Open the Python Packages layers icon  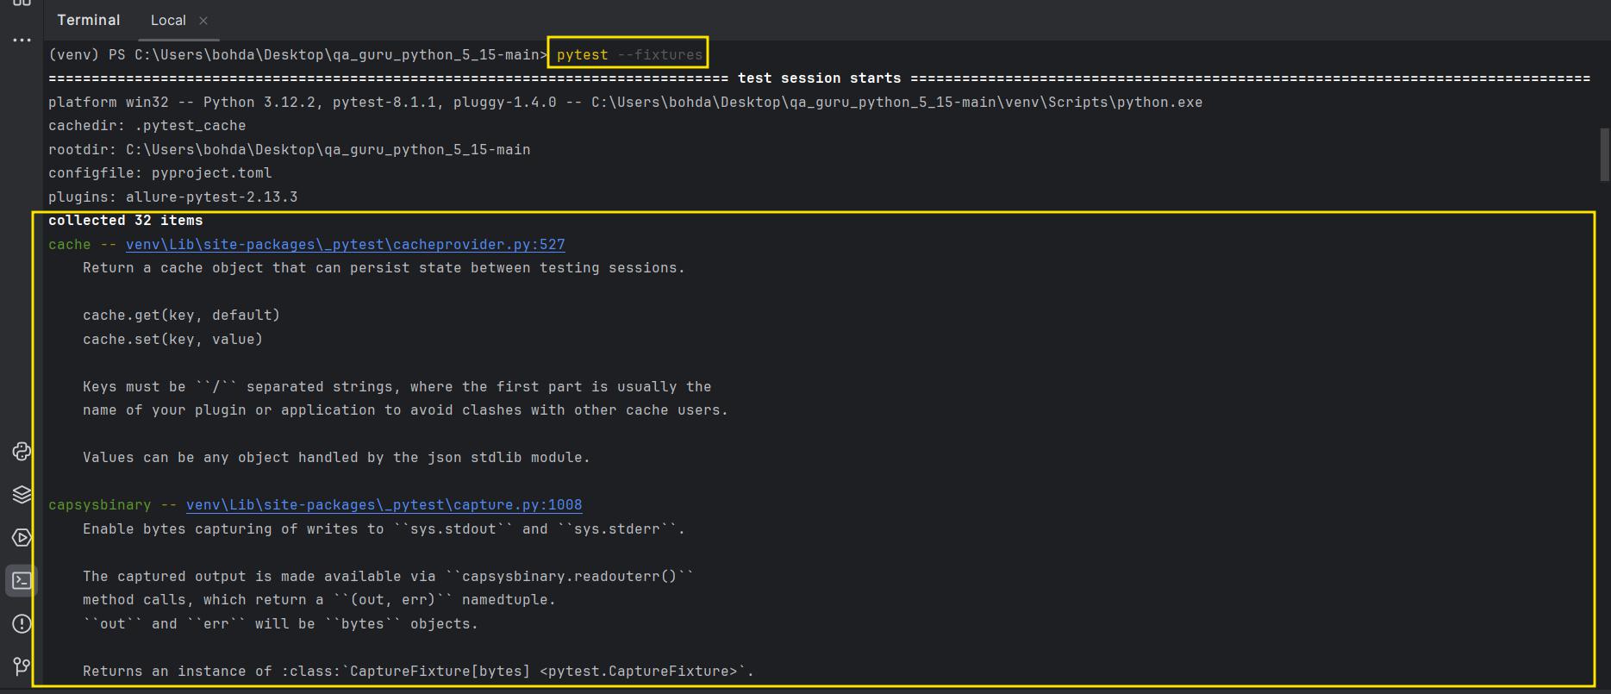tap(22, 494)
